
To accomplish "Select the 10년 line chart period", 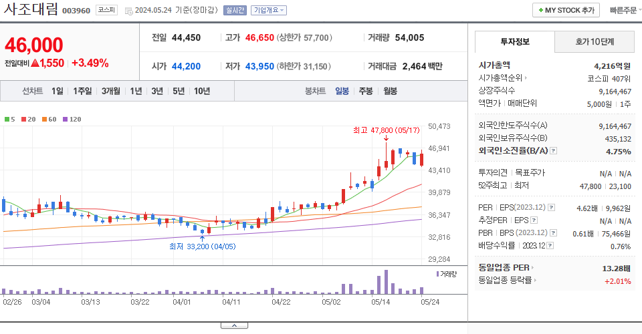I will [202, 91].
